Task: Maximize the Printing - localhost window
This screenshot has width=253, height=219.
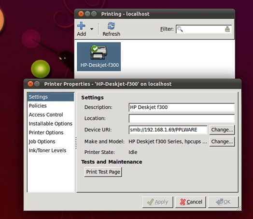Action: click(94, 14)
